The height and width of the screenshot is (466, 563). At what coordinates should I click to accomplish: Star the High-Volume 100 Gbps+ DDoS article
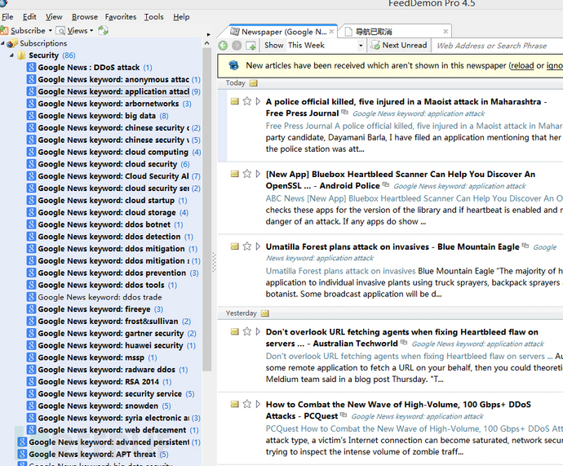click(247, 404)
